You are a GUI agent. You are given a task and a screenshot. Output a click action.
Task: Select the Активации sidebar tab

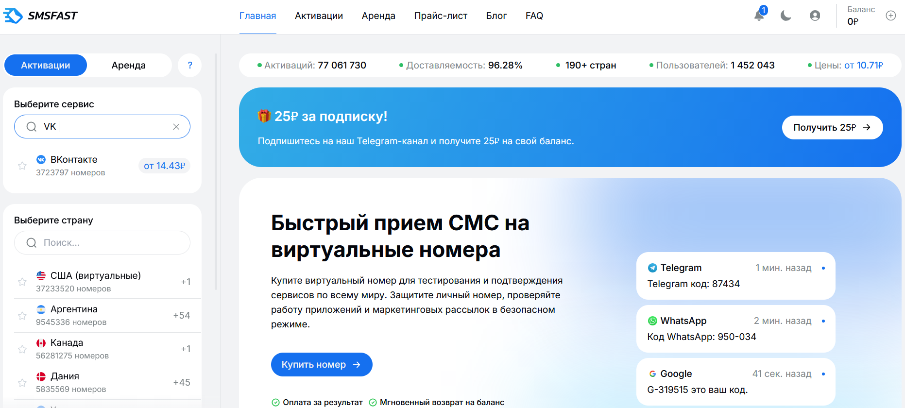click(x=46, y=65)
